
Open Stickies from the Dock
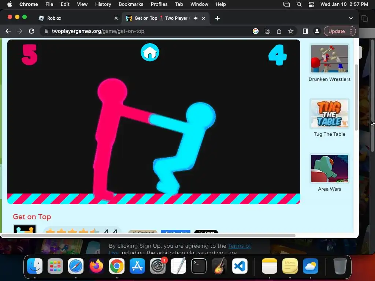point(290,266)
